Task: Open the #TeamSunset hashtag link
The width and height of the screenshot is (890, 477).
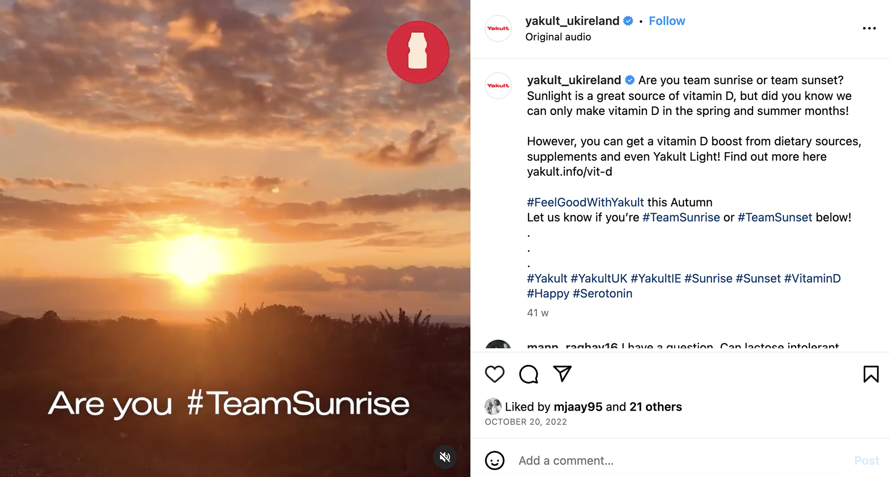Action: [775, 217]
